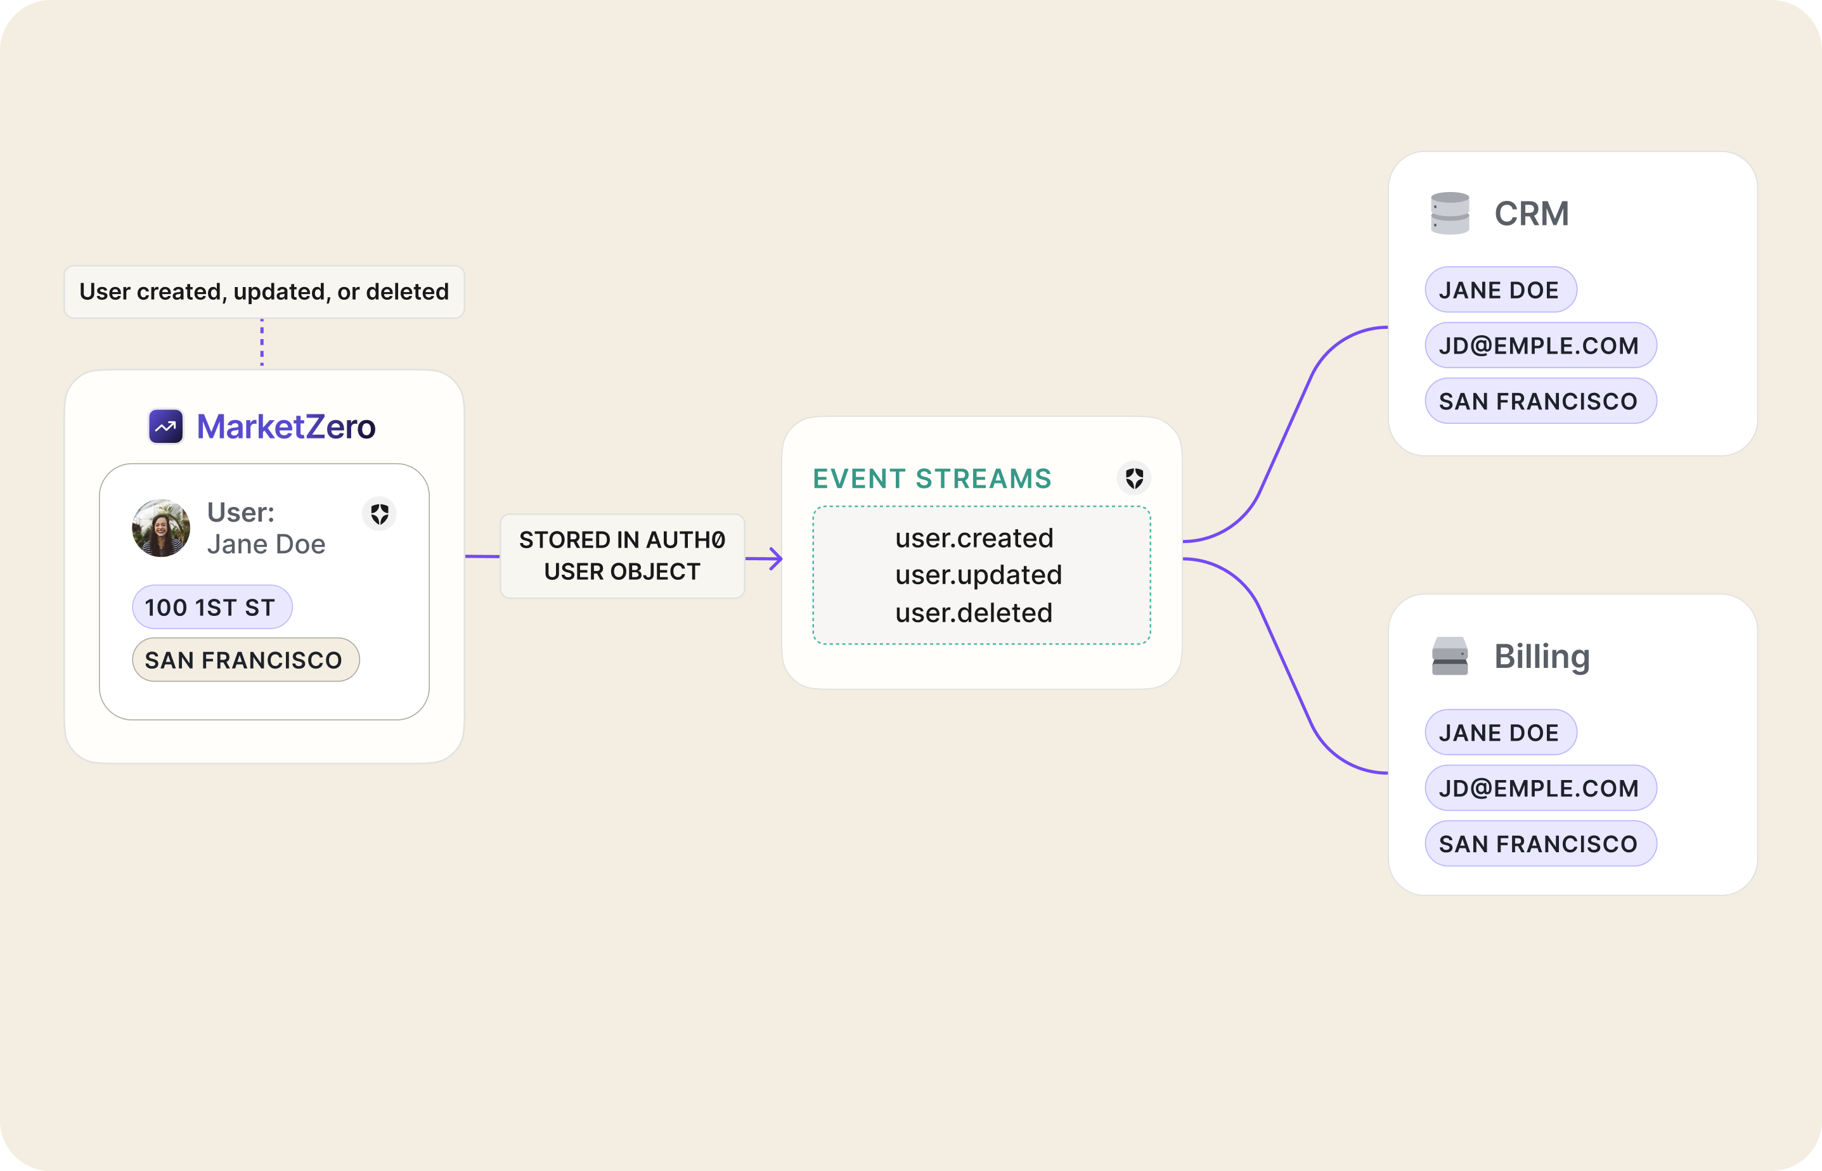Click the JANE DOE tag under CRM
Viewport: 1822px width, 1171px height.
point(1499,290)
